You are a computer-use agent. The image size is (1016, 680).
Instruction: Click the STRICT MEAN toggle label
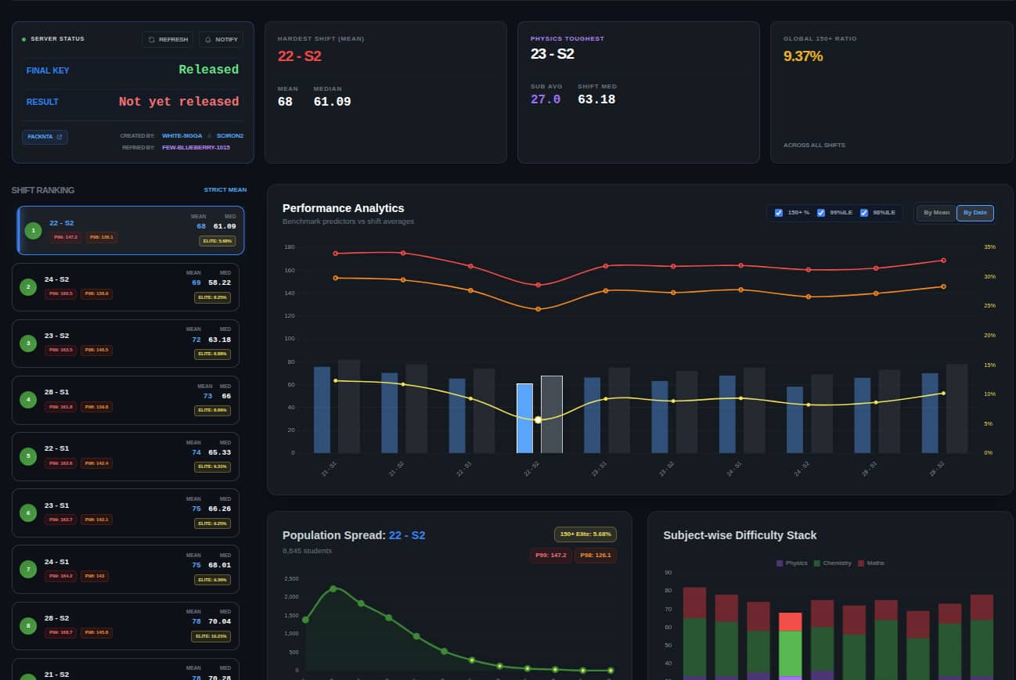(x=225, y=189)
